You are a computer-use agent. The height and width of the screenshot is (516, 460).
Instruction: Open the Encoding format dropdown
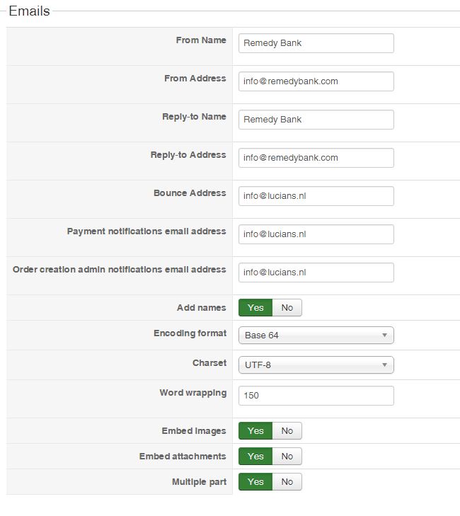click(316, 336)
